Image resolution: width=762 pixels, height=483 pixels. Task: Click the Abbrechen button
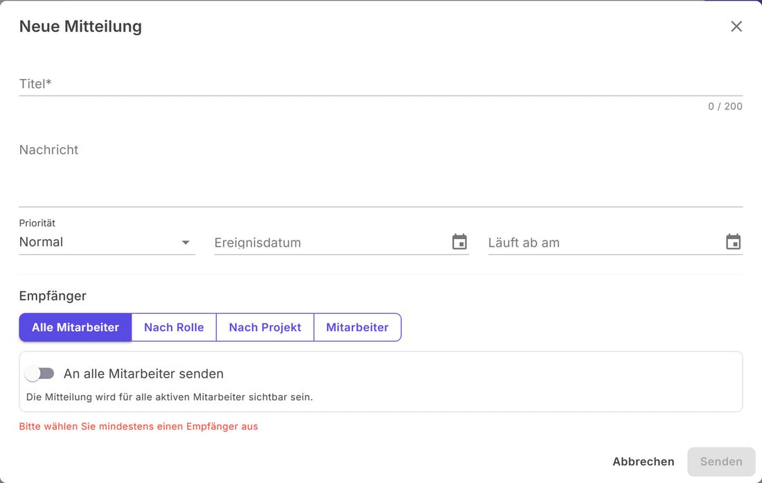coord(644,462)
